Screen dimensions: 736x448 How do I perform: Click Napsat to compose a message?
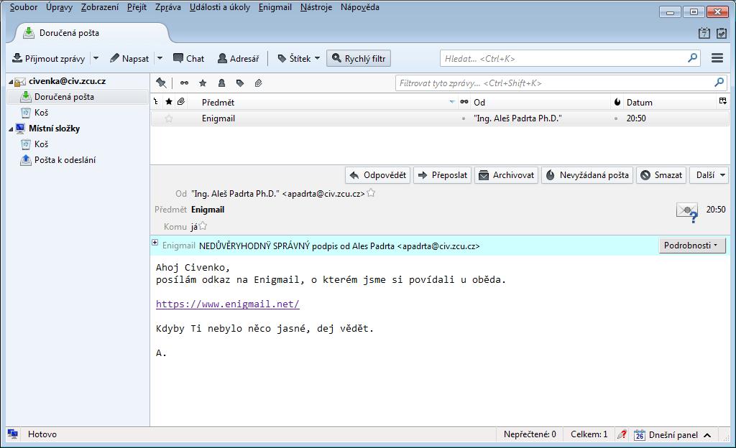129,59
